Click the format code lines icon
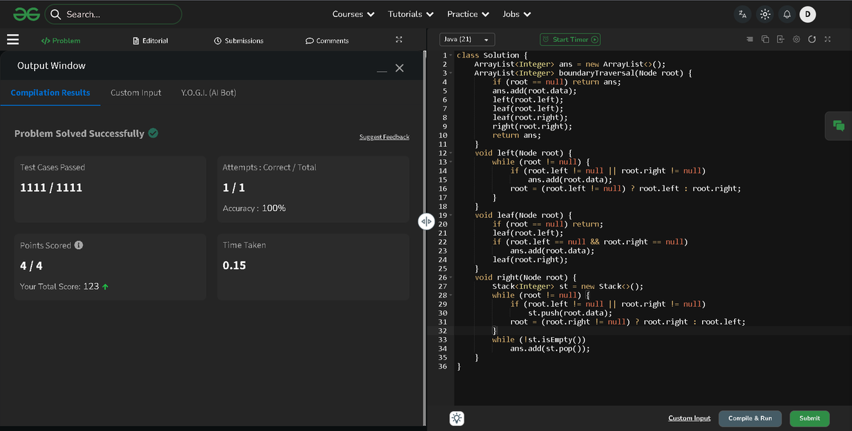 tap(750, 39)
